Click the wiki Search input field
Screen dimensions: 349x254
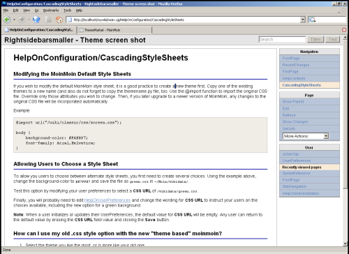(282, 39)
